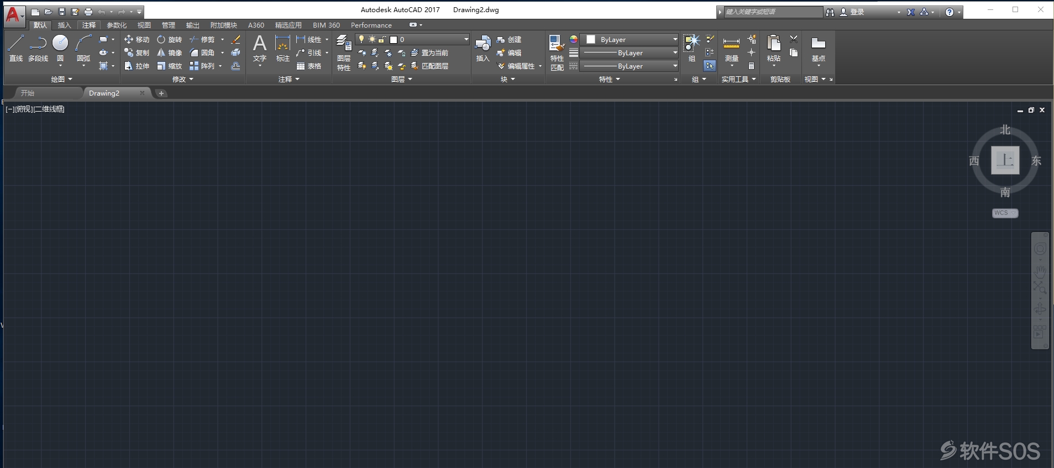1054x468 pixels.
Task: Click the 组 (Group) icon
Action: [692, 48]
